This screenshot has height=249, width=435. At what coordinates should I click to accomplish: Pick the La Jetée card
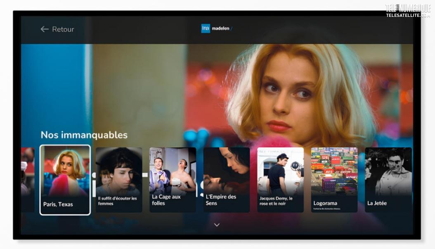(x=388, y=180)
